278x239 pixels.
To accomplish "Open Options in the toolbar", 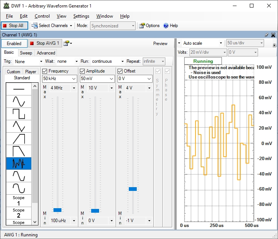I will pyautogui.click(x=150, y=26).
